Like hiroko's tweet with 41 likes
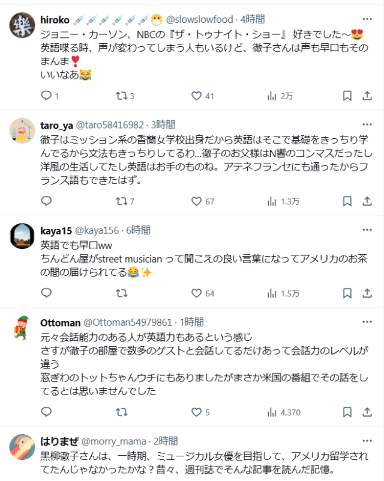 196,96
